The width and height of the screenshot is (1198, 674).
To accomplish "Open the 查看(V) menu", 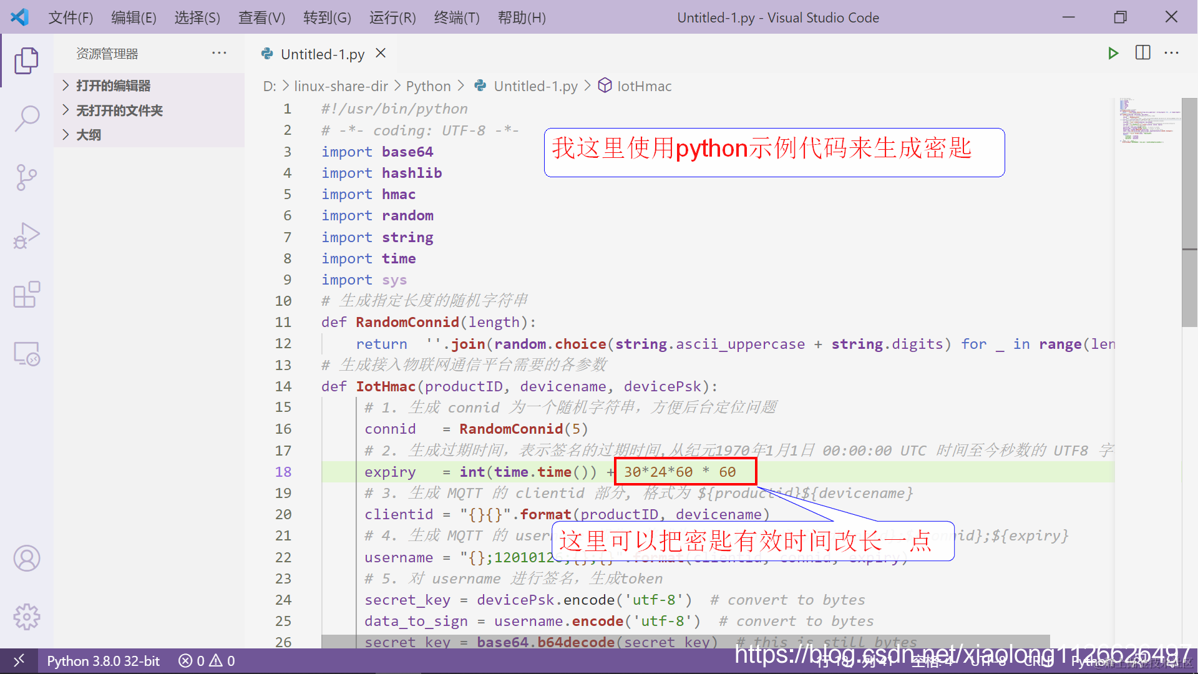I will click(261, 17).
